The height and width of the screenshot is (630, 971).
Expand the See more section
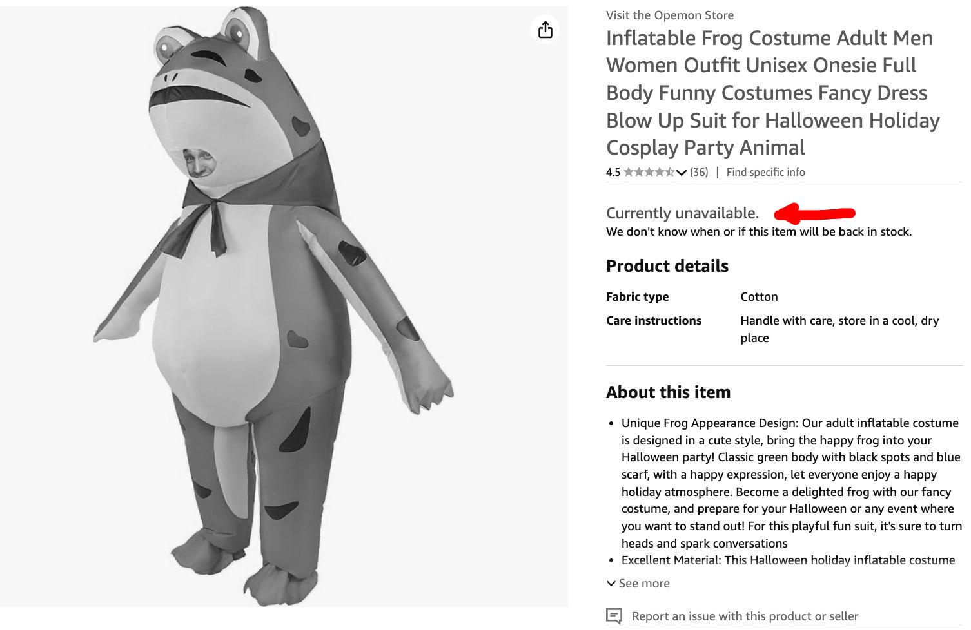click(x=638, y=583)
